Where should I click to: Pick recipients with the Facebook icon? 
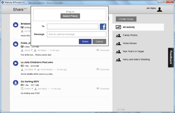(x=103, y=27)
